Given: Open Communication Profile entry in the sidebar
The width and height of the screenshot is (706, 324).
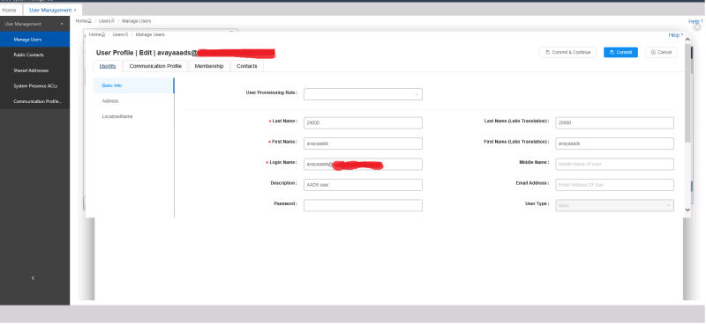Looking at the screenshot, I should (x=34, y=101).
